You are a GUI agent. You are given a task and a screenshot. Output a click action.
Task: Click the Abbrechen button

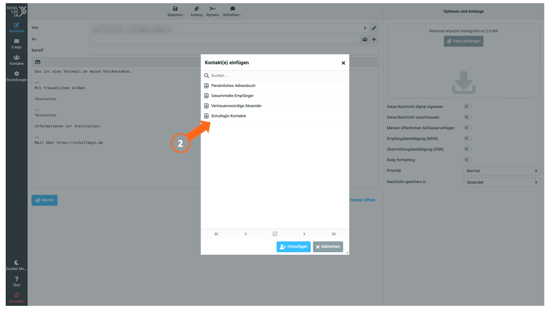click(x=328, y=247)
